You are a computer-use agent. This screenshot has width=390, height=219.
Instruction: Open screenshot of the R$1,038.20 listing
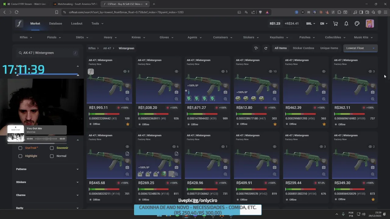click(x=176, y=92)
